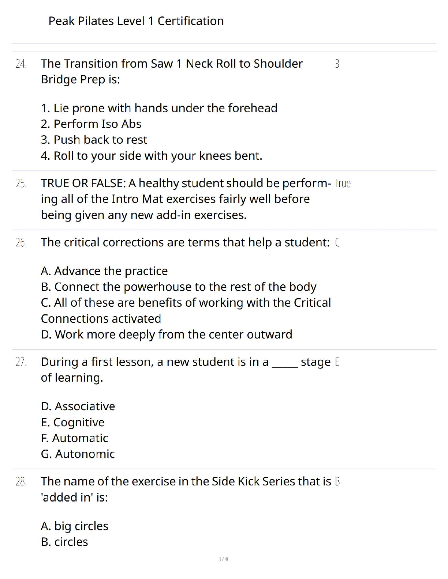Pick the 'G. Autonomic' option
Screen dimensions: 448x579
point(78,454)
